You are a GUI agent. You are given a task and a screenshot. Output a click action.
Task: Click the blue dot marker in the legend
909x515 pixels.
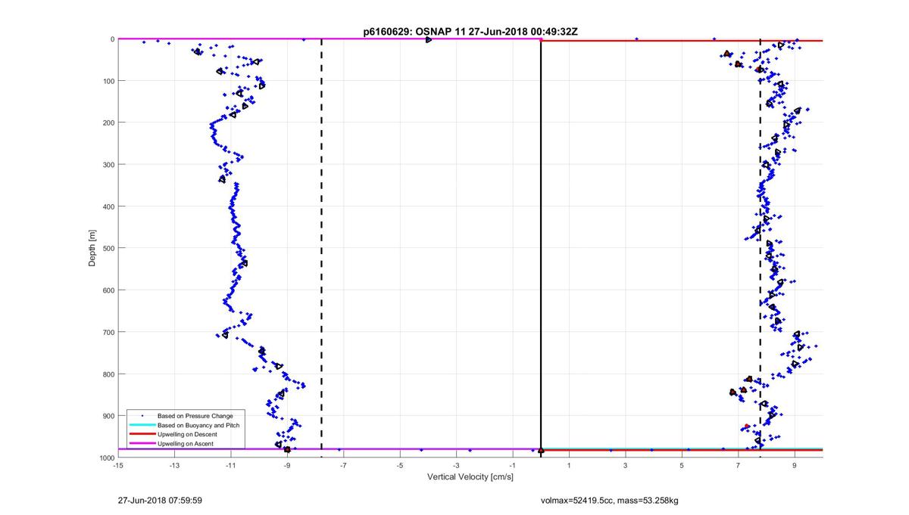coord(142,416)
